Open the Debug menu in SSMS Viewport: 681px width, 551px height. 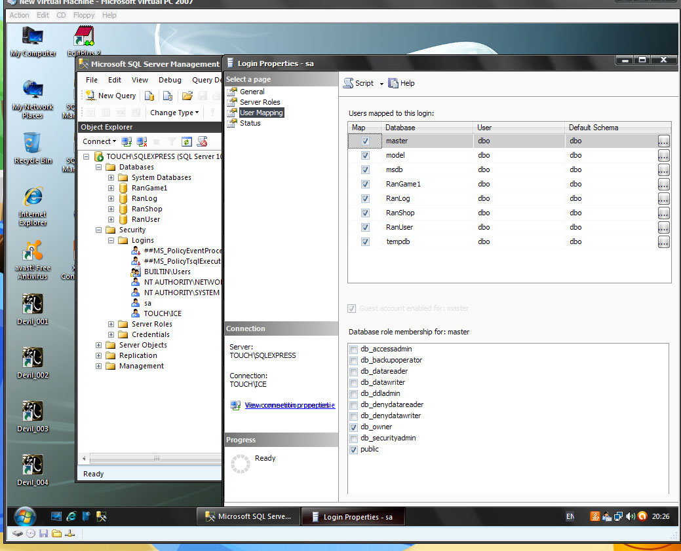170,80
